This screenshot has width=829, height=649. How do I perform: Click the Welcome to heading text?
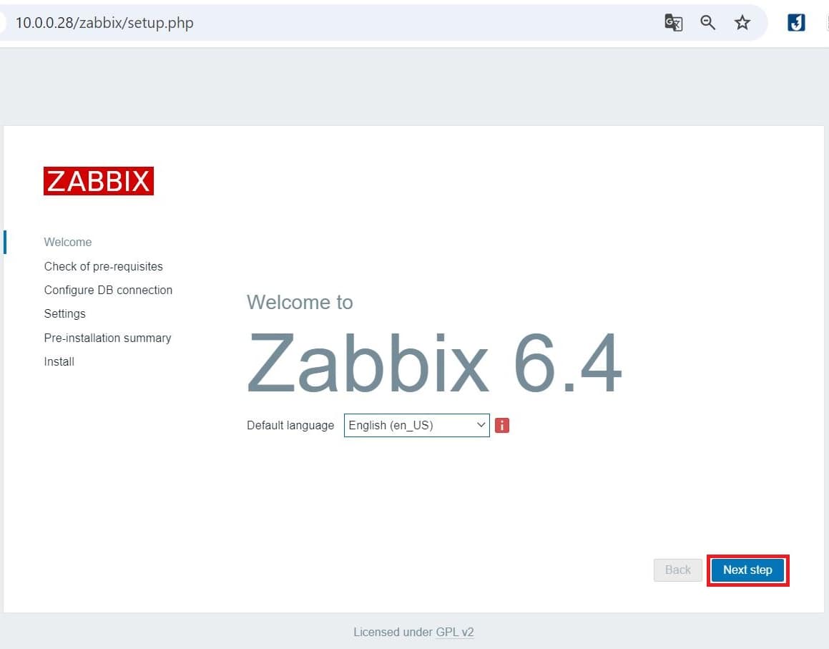click(x=300, y=303)
